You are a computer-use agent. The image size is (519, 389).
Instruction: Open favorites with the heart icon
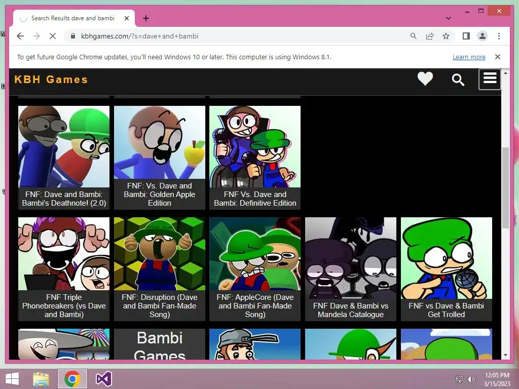(x=425, y=79)
